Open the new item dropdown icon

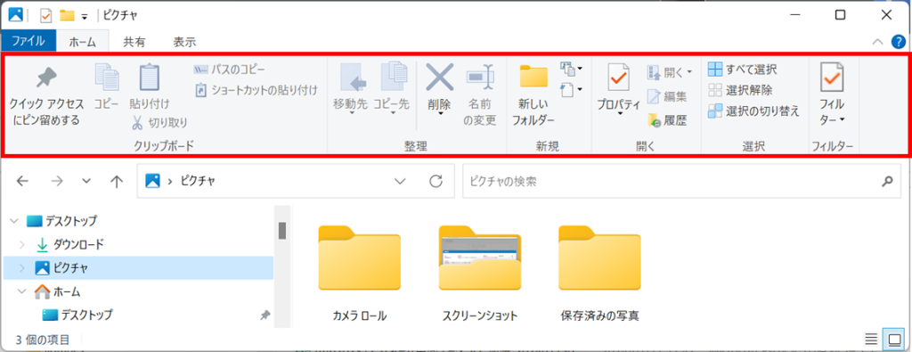571,70
